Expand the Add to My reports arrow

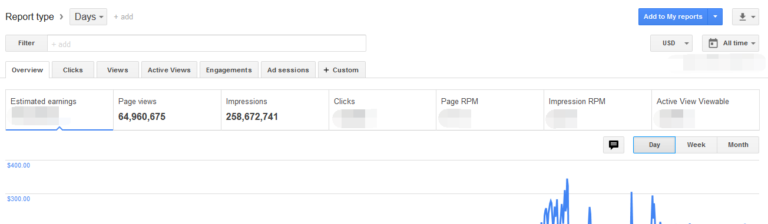pyautogui.click(x=714, y=16)
